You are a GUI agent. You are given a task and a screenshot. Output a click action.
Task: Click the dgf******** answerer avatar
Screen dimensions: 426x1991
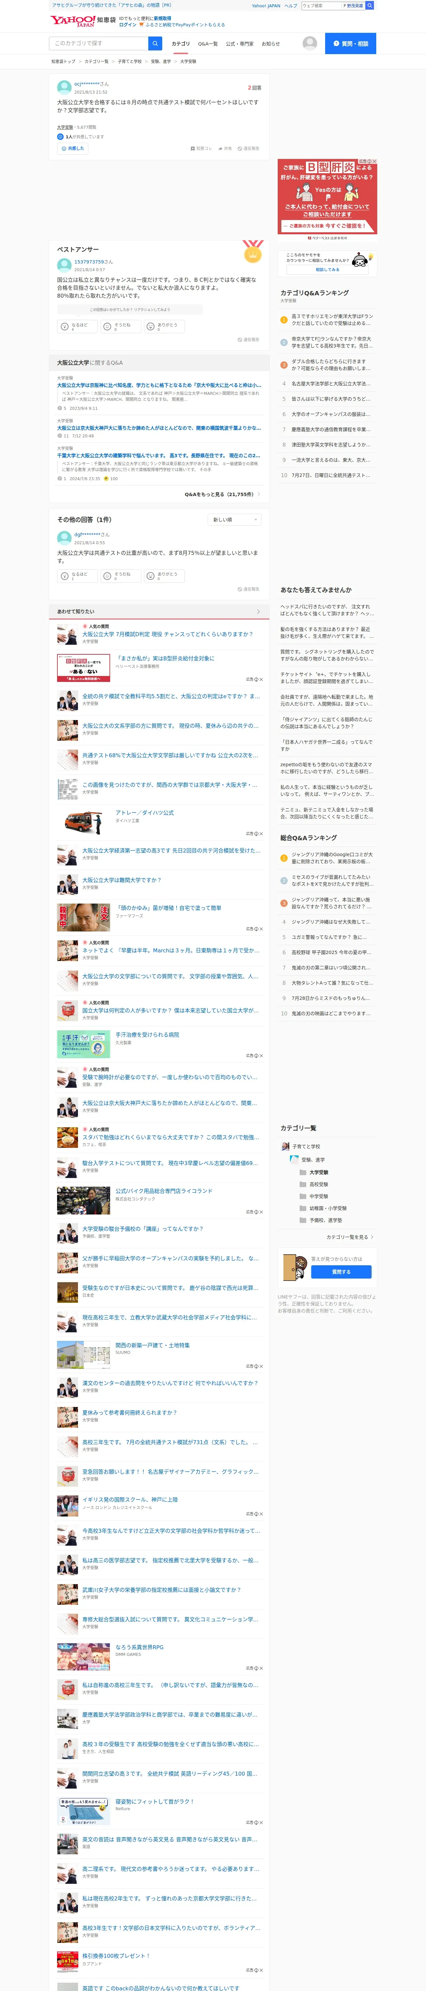tap(64, 538)
